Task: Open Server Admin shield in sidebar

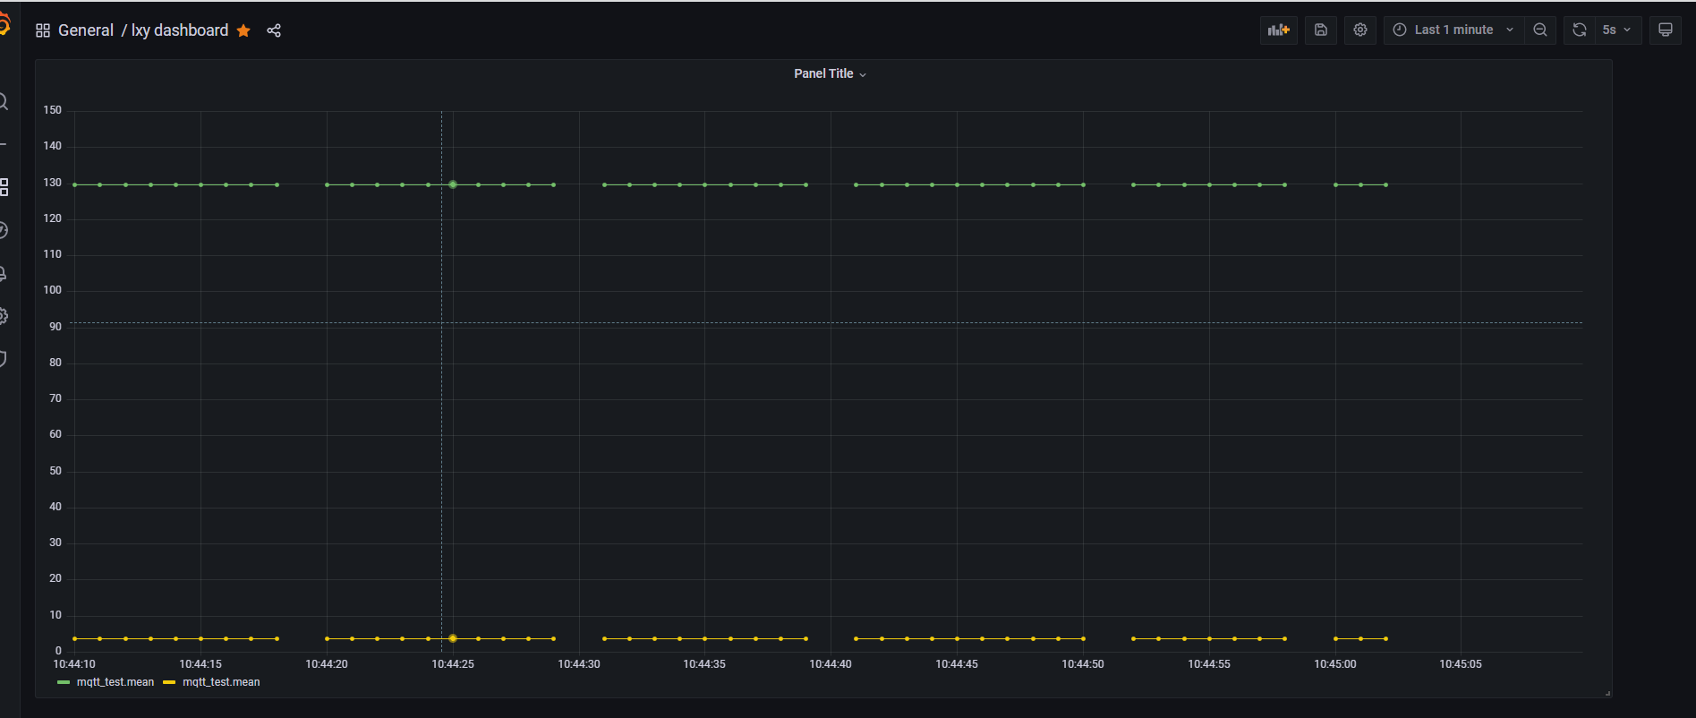Action: (4, 359)
